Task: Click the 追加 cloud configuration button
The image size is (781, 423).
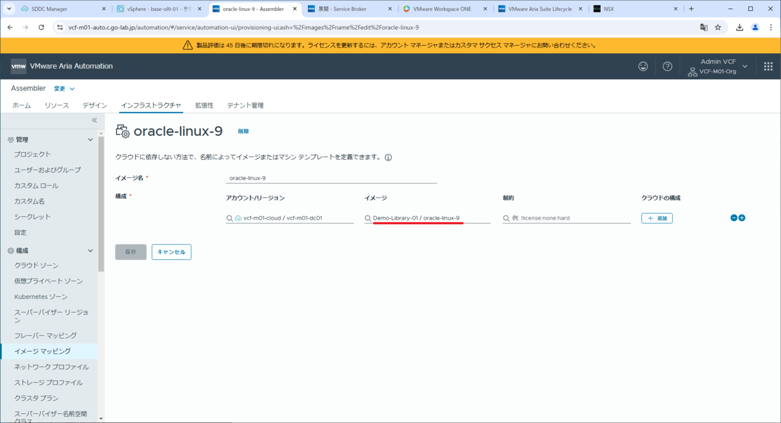Action: point(657,218)
